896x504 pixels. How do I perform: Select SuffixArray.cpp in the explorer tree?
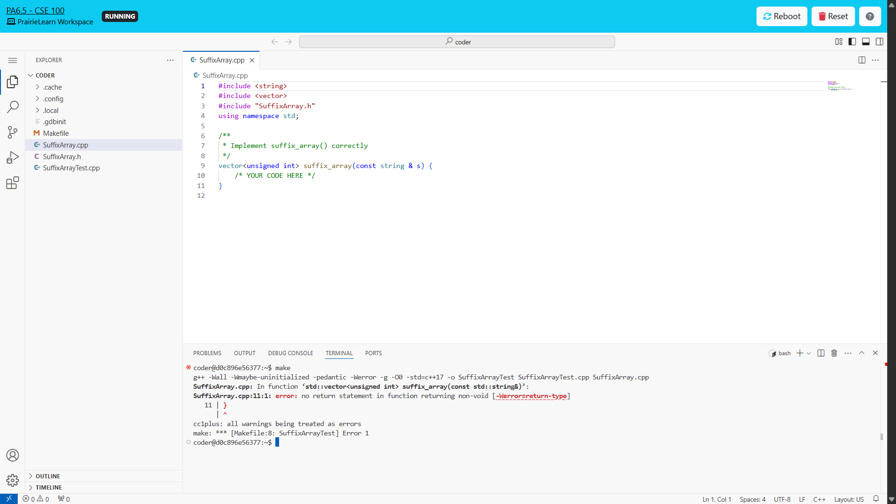[x=104, y=145]
